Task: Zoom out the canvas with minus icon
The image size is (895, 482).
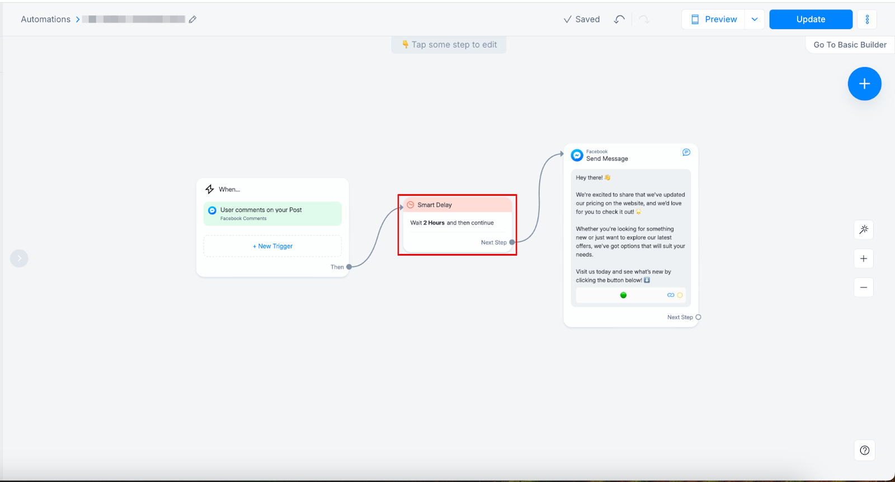Action: click(864, 288)
